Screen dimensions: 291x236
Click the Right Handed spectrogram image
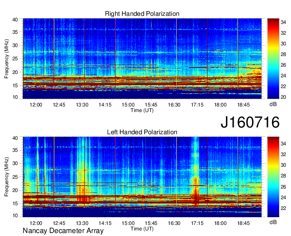tap(142, 59)
